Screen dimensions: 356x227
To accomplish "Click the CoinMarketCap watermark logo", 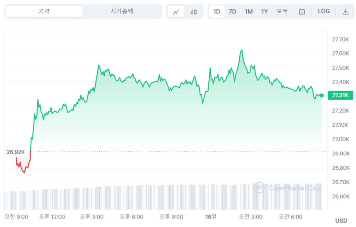I will [288, 188].
